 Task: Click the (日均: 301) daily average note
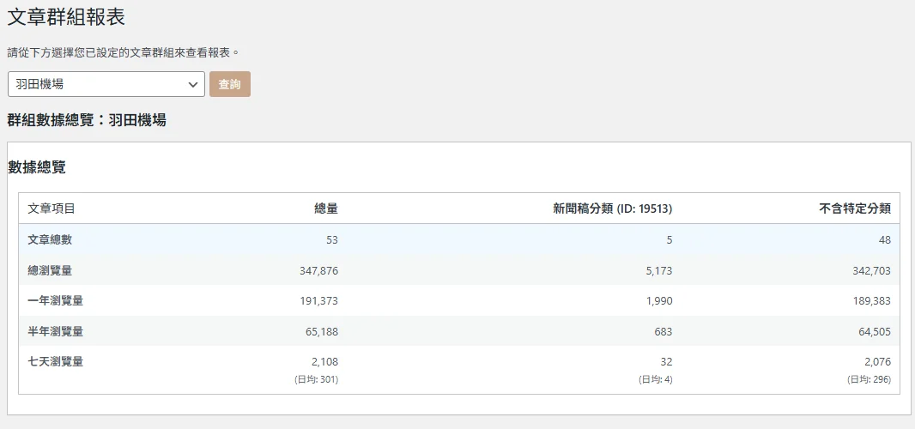click(x=316, y=379)
